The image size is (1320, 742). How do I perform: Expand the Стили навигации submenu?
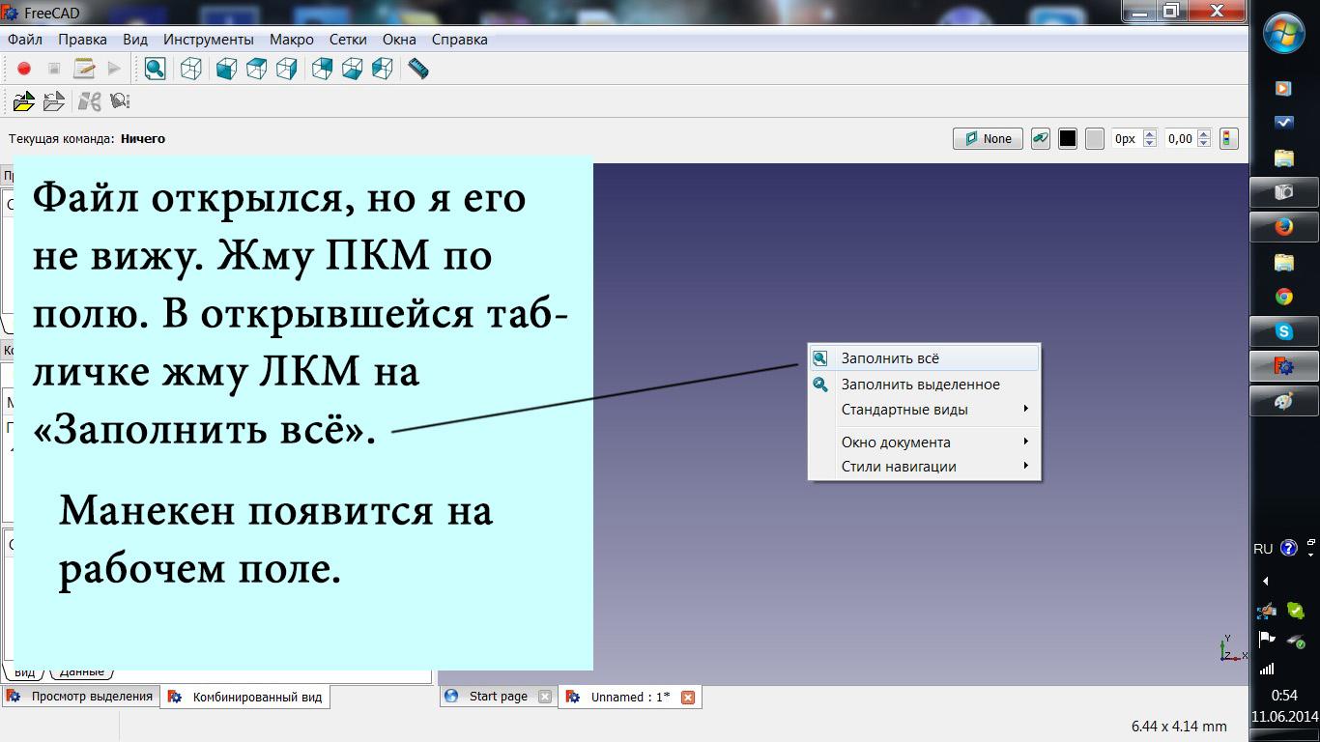pos(925,467)
